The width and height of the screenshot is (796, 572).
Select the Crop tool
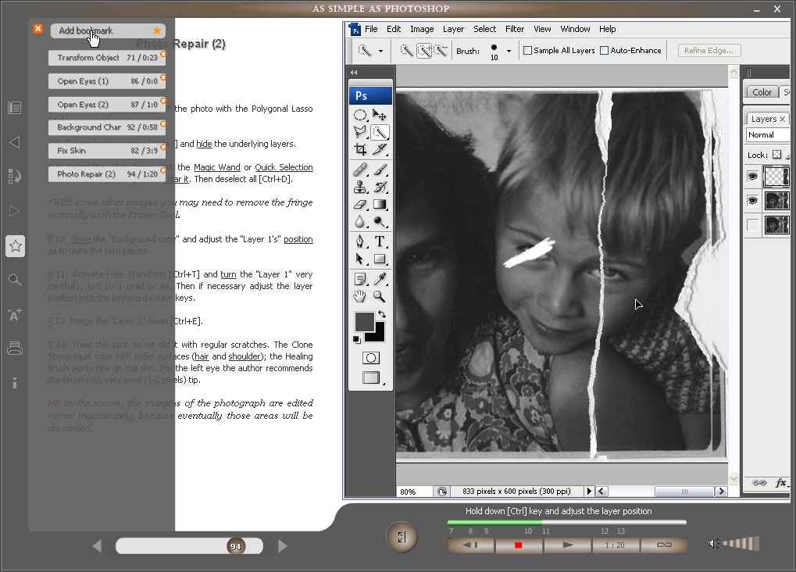(x=360, y=149)
